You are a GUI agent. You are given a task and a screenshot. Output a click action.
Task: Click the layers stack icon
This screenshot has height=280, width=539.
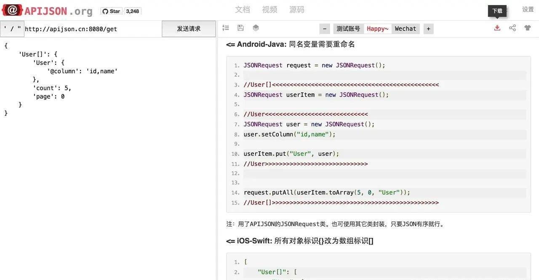tap(256, 28)
